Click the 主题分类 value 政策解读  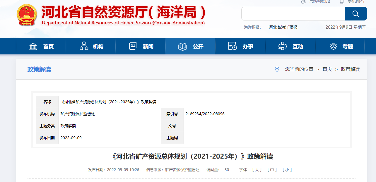tap(68, 126)
